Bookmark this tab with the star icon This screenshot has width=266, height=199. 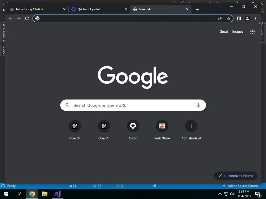click(229, 18)
